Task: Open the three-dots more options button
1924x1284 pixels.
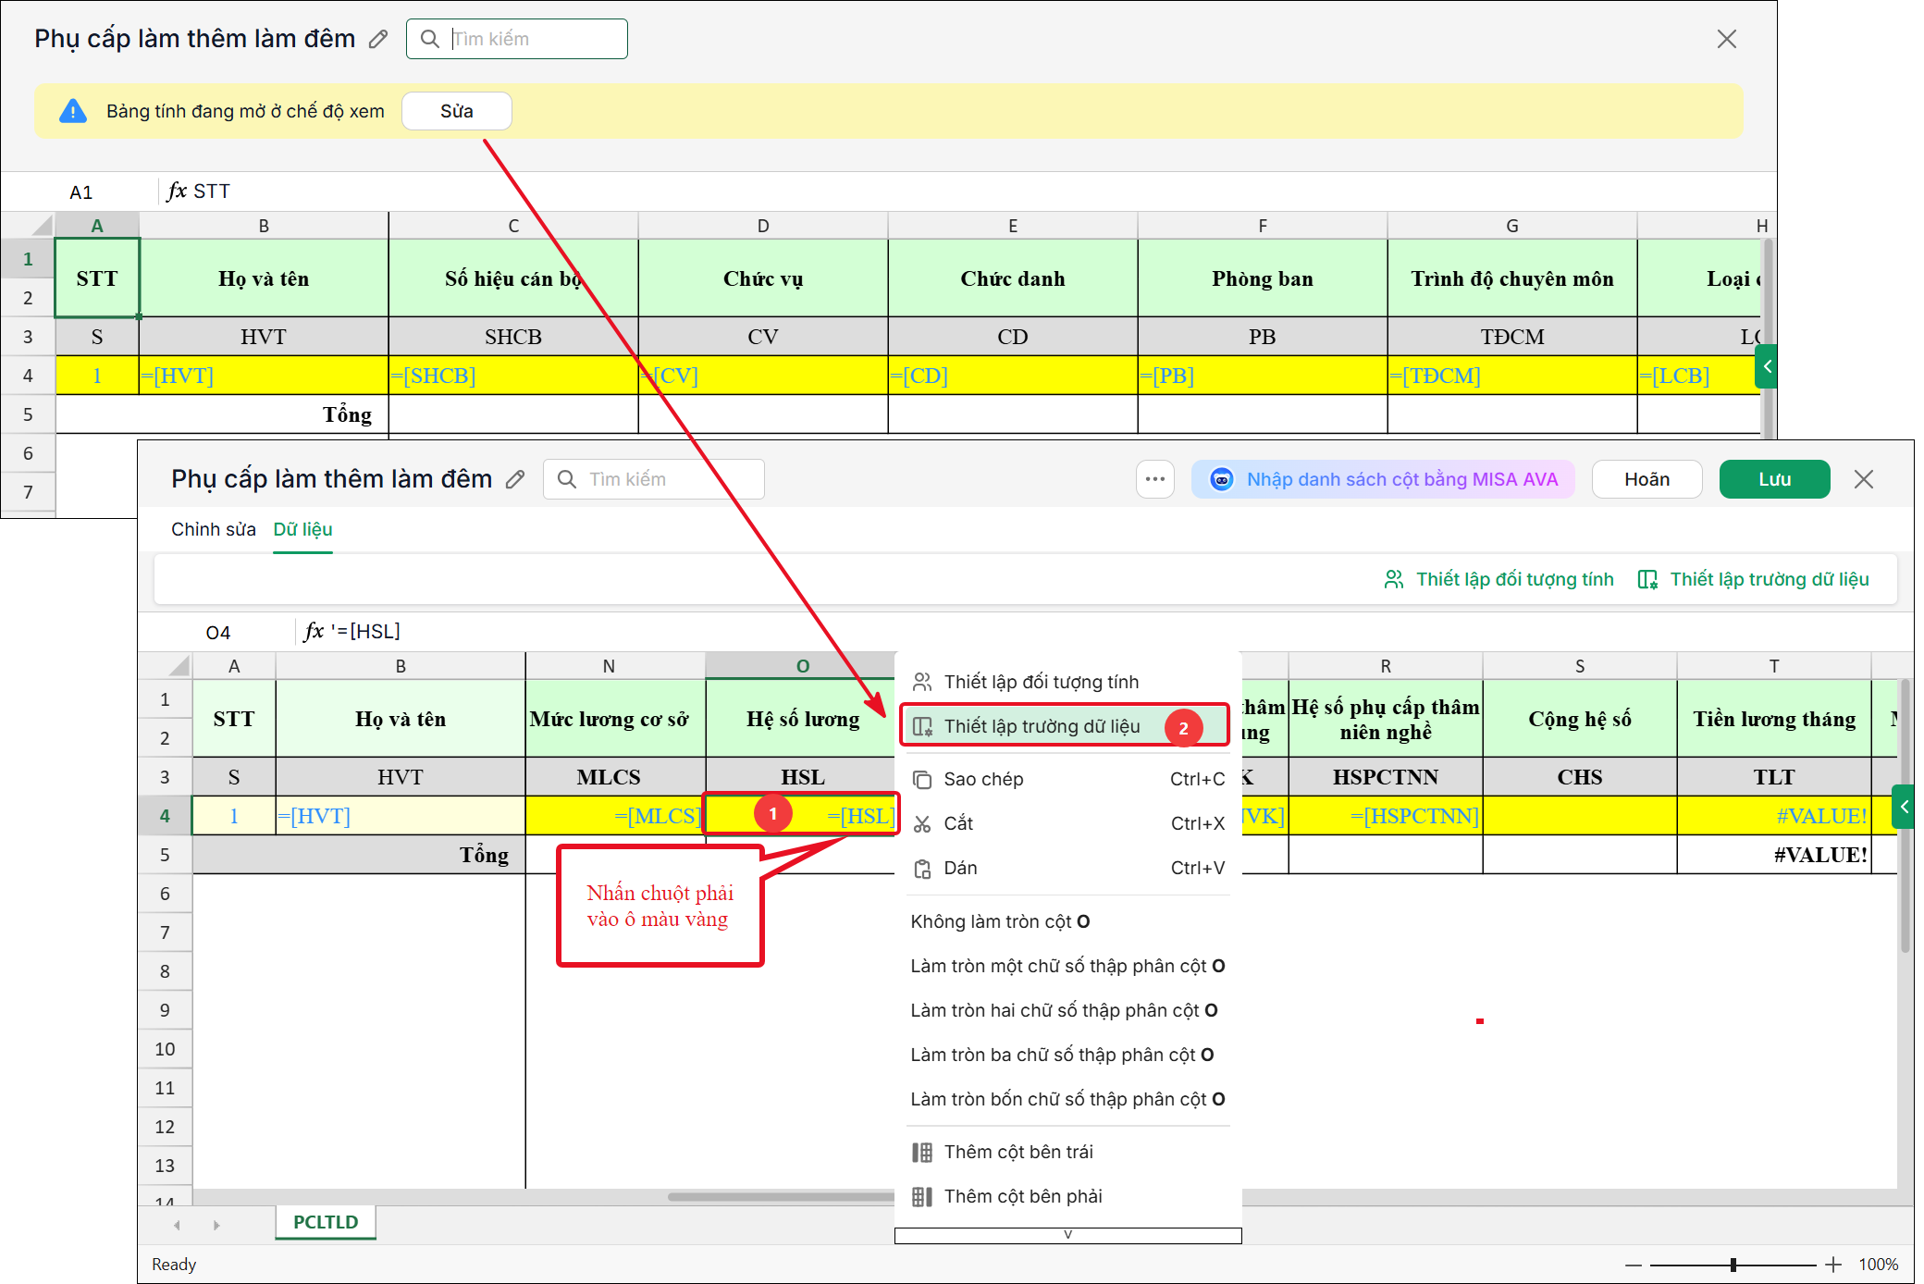Action: coord(1155,479)
